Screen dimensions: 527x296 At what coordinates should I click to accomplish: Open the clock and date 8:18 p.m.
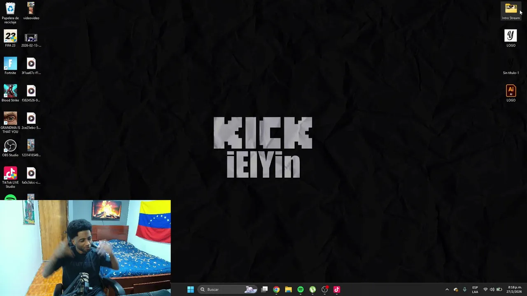point(515,289)
